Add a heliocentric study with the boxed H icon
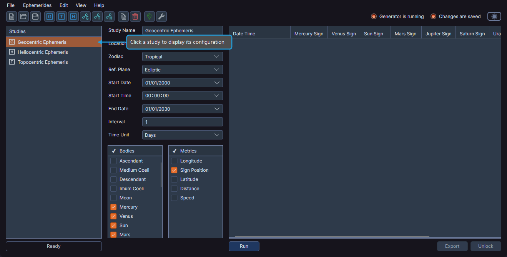Viewport: 507px width, 257px height. pyautogui.click(x=73, y=17)
